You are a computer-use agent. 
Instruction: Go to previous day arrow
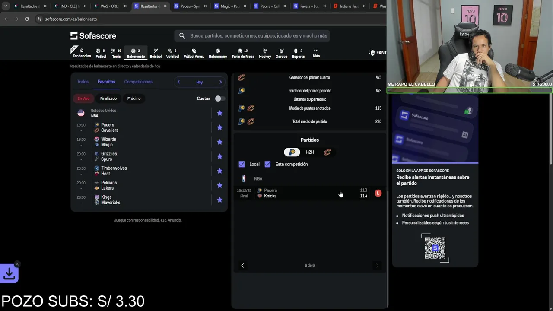(178, 82)
